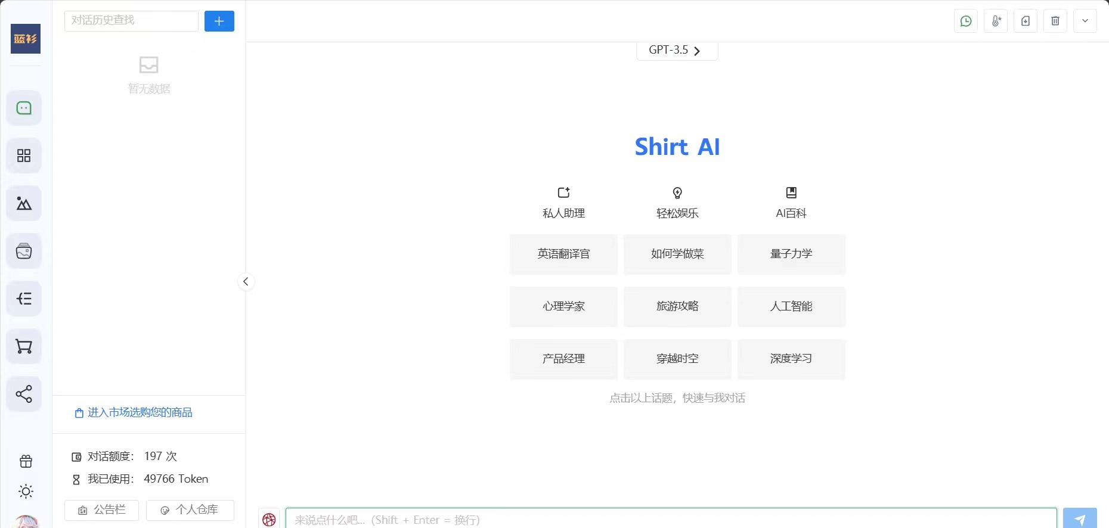Open the wallet icon in sidebar
The image size is (1109, 528).
pos(24,251)
